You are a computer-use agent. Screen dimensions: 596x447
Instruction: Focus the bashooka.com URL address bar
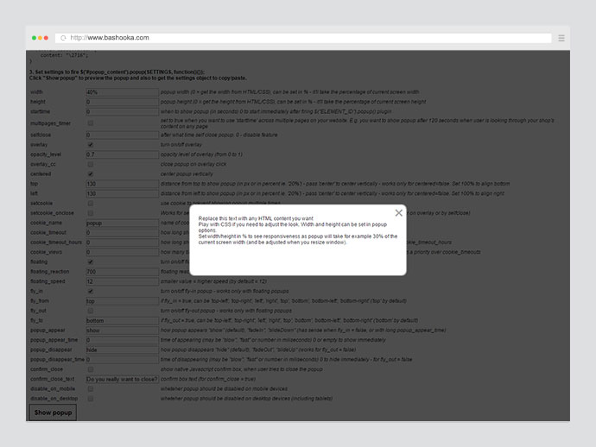[x=303, y=38]
